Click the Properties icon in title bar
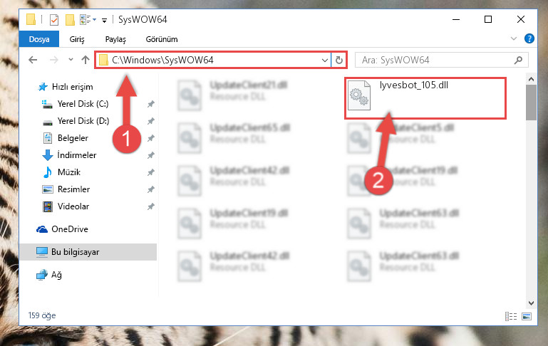Viewport: 548px width, 346px height. (x=54, y=19)
